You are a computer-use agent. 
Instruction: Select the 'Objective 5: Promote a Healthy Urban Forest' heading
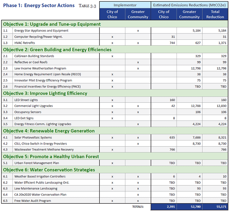51,156
